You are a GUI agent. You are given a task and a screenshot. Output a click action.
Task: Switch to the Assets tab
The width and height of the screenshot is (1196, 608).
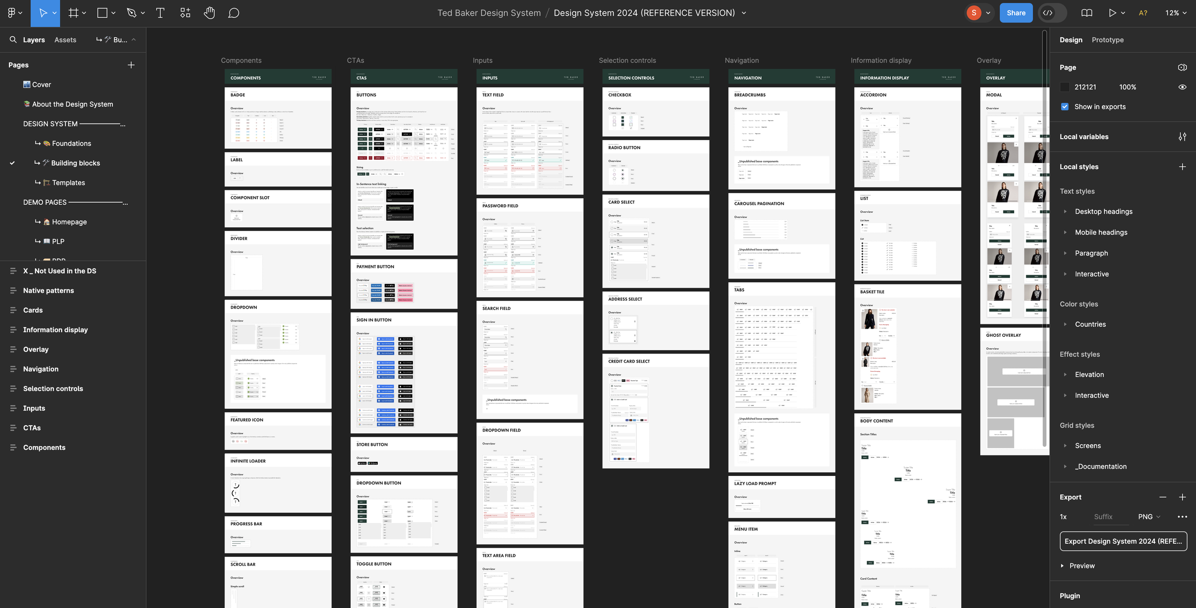(65, 40)
